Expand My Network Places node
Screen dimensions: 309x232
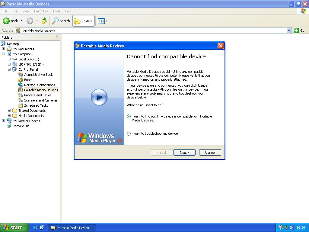click(3, 121)
